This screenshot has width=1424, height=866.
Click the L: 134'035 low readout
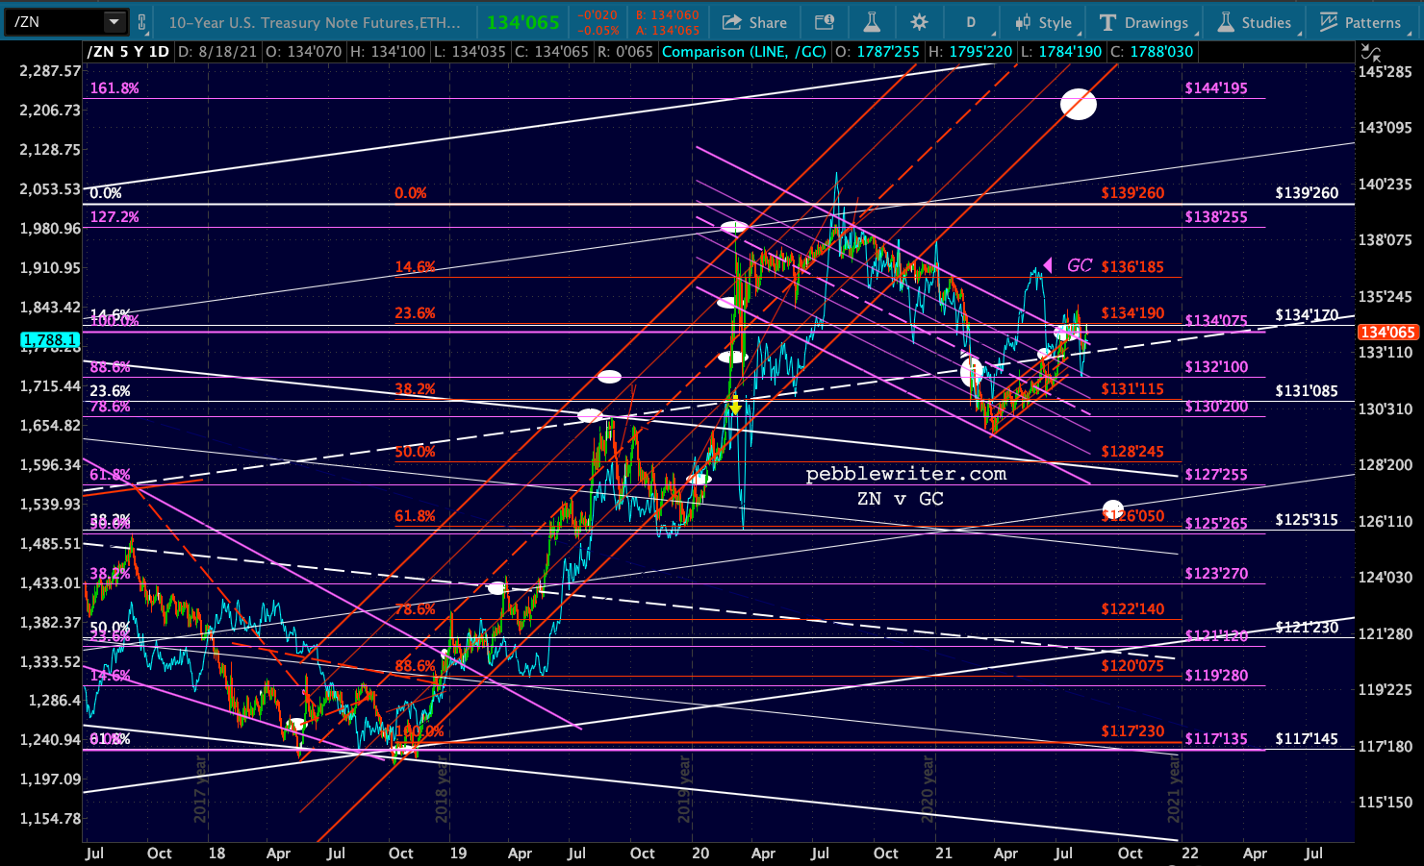pos(470,52)
